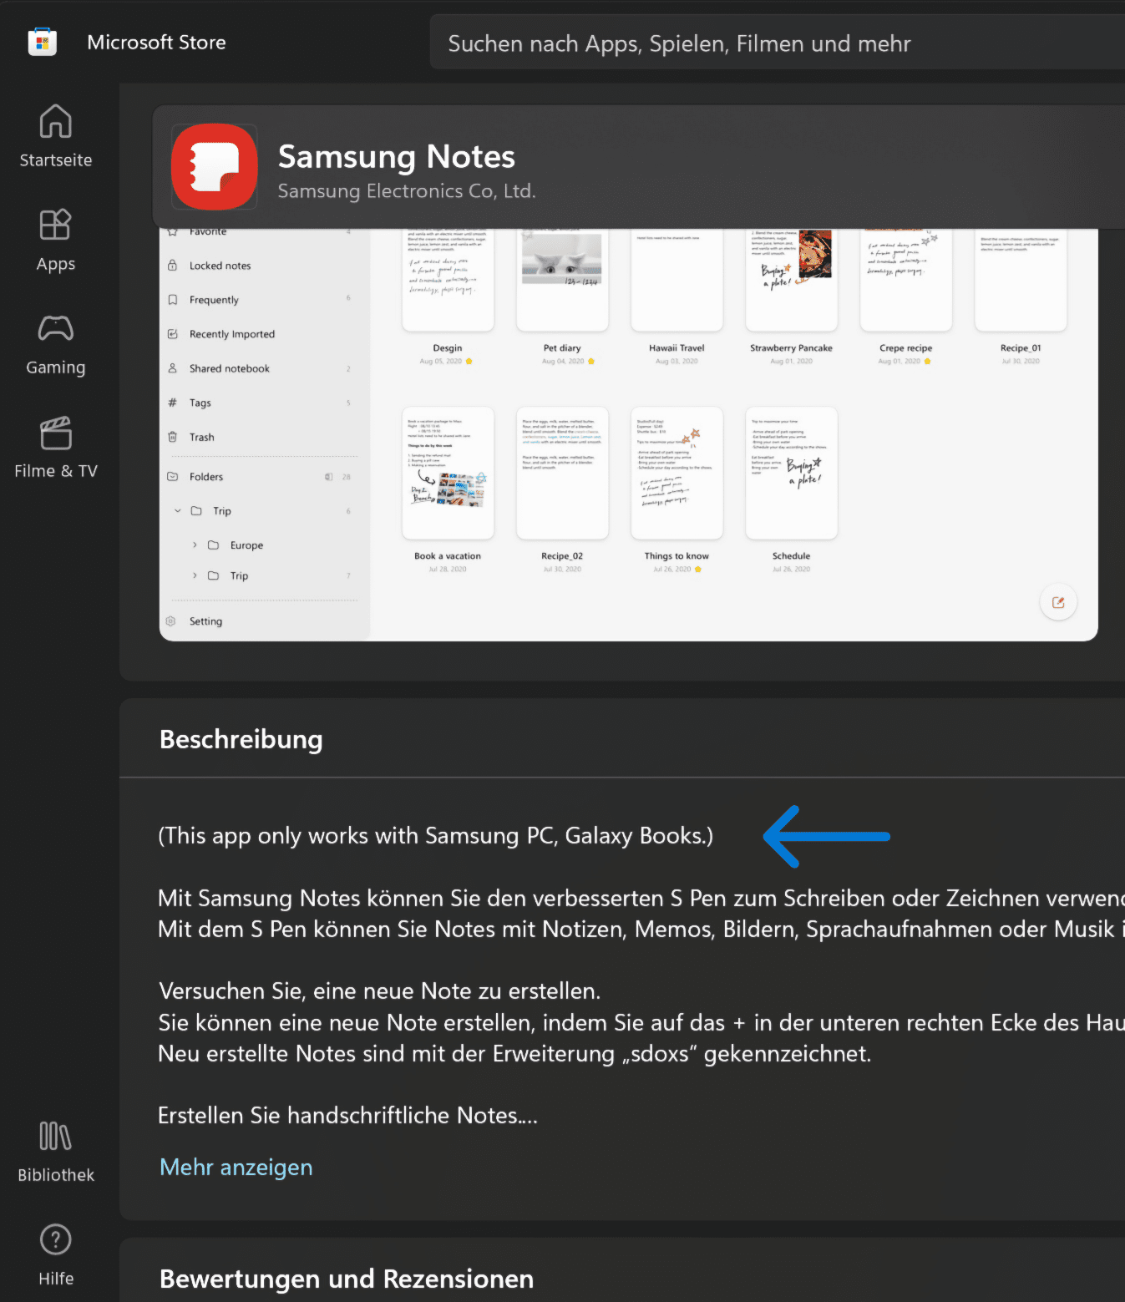Viewport: 1125px width, 1302px height.
Task: Click the Shared notebook person icon
Action: [173, 368]
